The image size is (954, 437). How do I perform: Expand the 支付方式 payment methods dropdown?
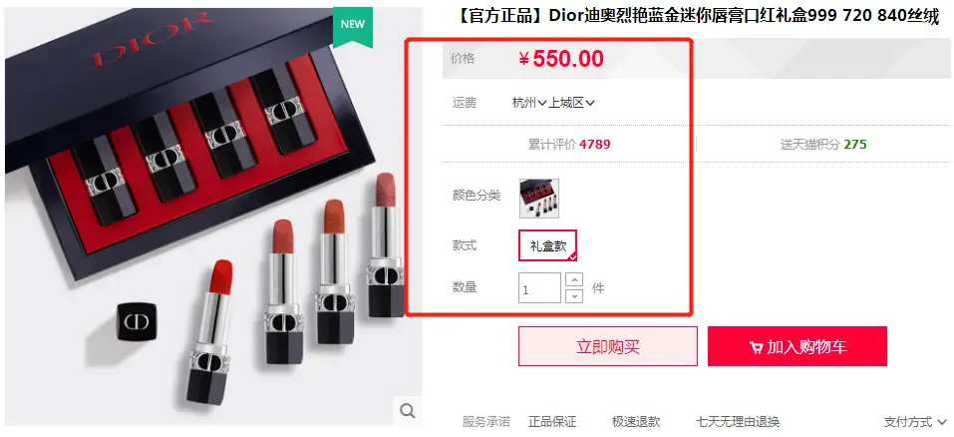915,422
